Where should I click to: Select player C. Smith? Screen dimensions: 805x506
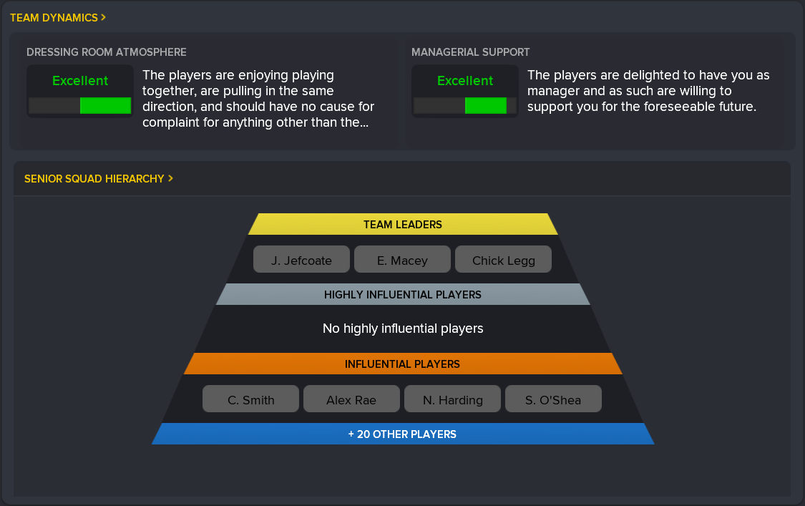[x=250, y=400]
